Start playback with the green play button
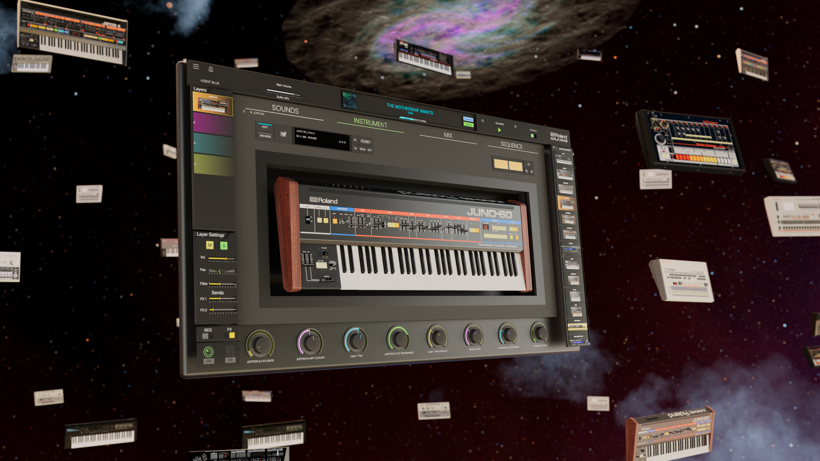 click(499, 130)
